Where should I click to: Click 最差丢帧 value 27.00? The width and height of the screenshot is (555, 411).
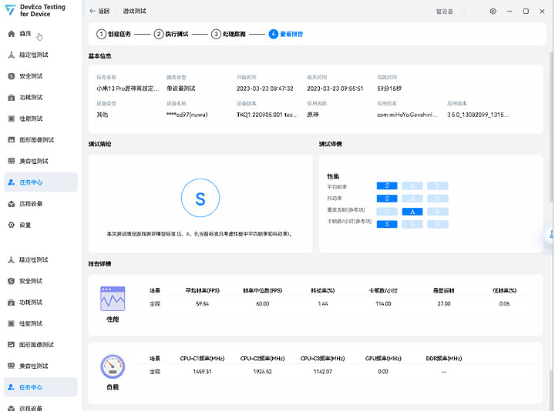tap(444, 303)
